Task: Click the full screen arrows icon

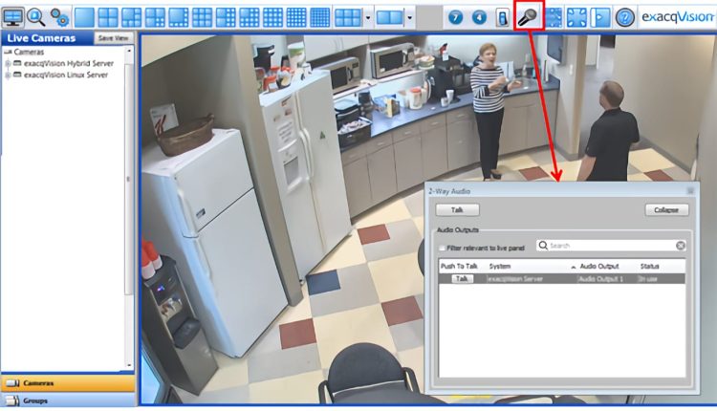Action: (576, 18)
